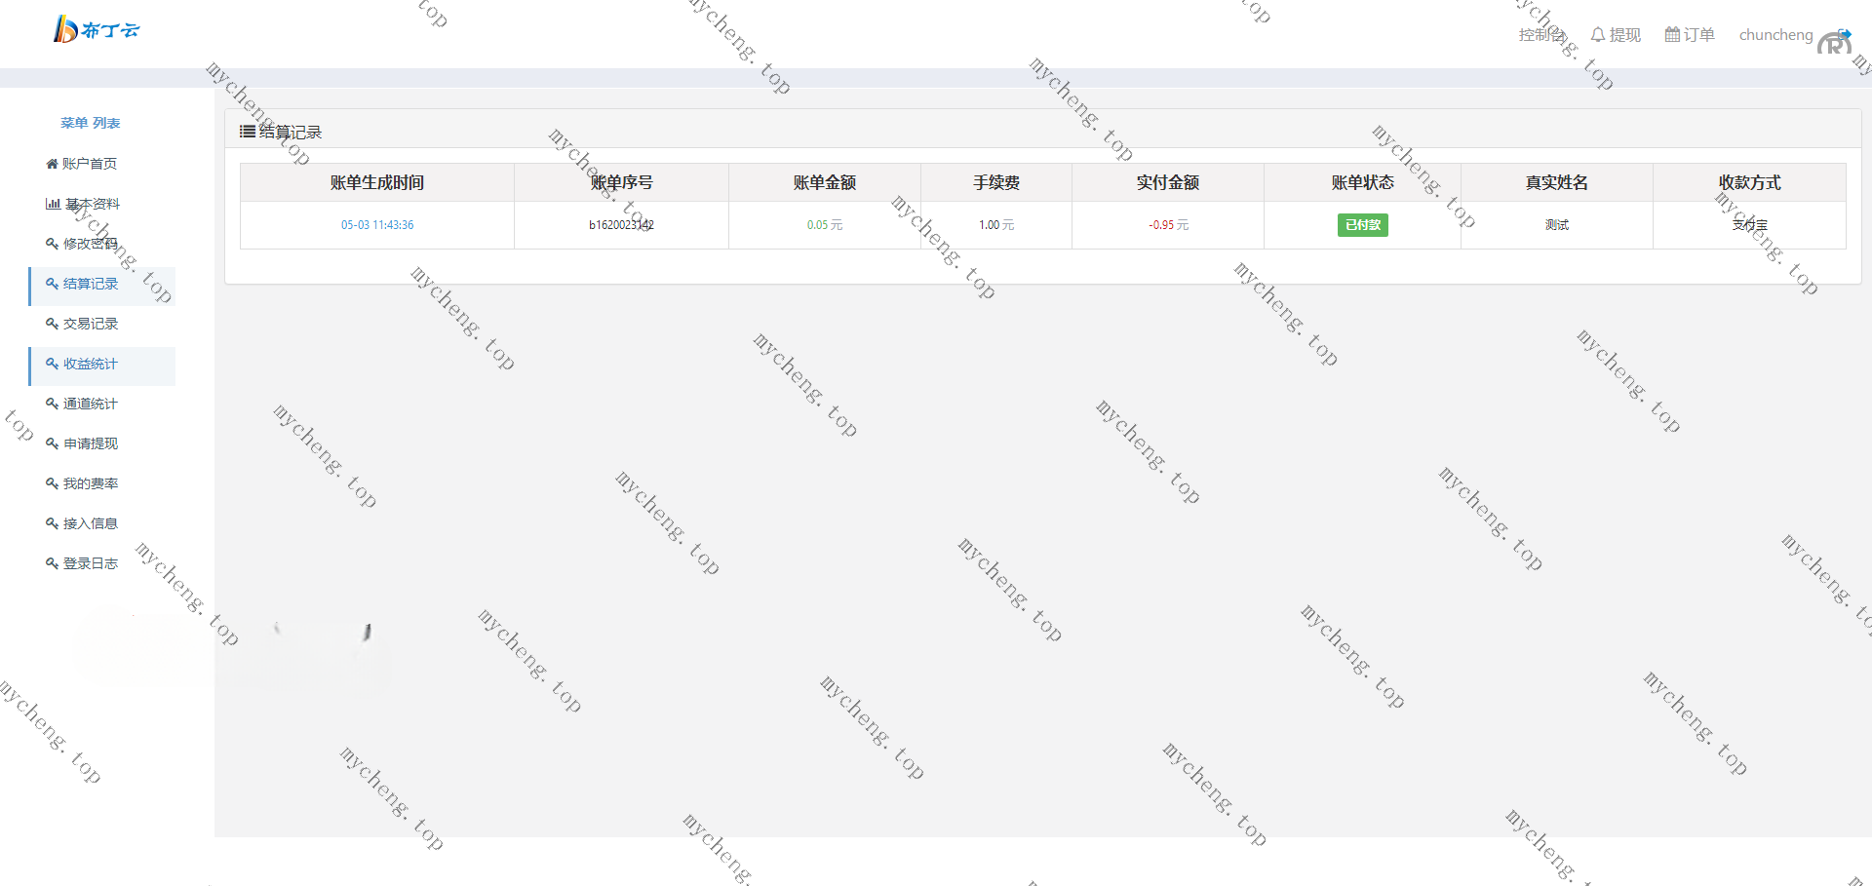
Task: Open 申请提现 from the sidebar menu
Action: pos(91,443)
